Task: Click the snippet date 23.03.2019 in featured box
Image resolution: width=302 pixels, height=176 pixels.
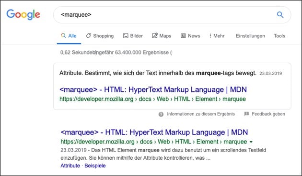Action: (x=271, y=73)
